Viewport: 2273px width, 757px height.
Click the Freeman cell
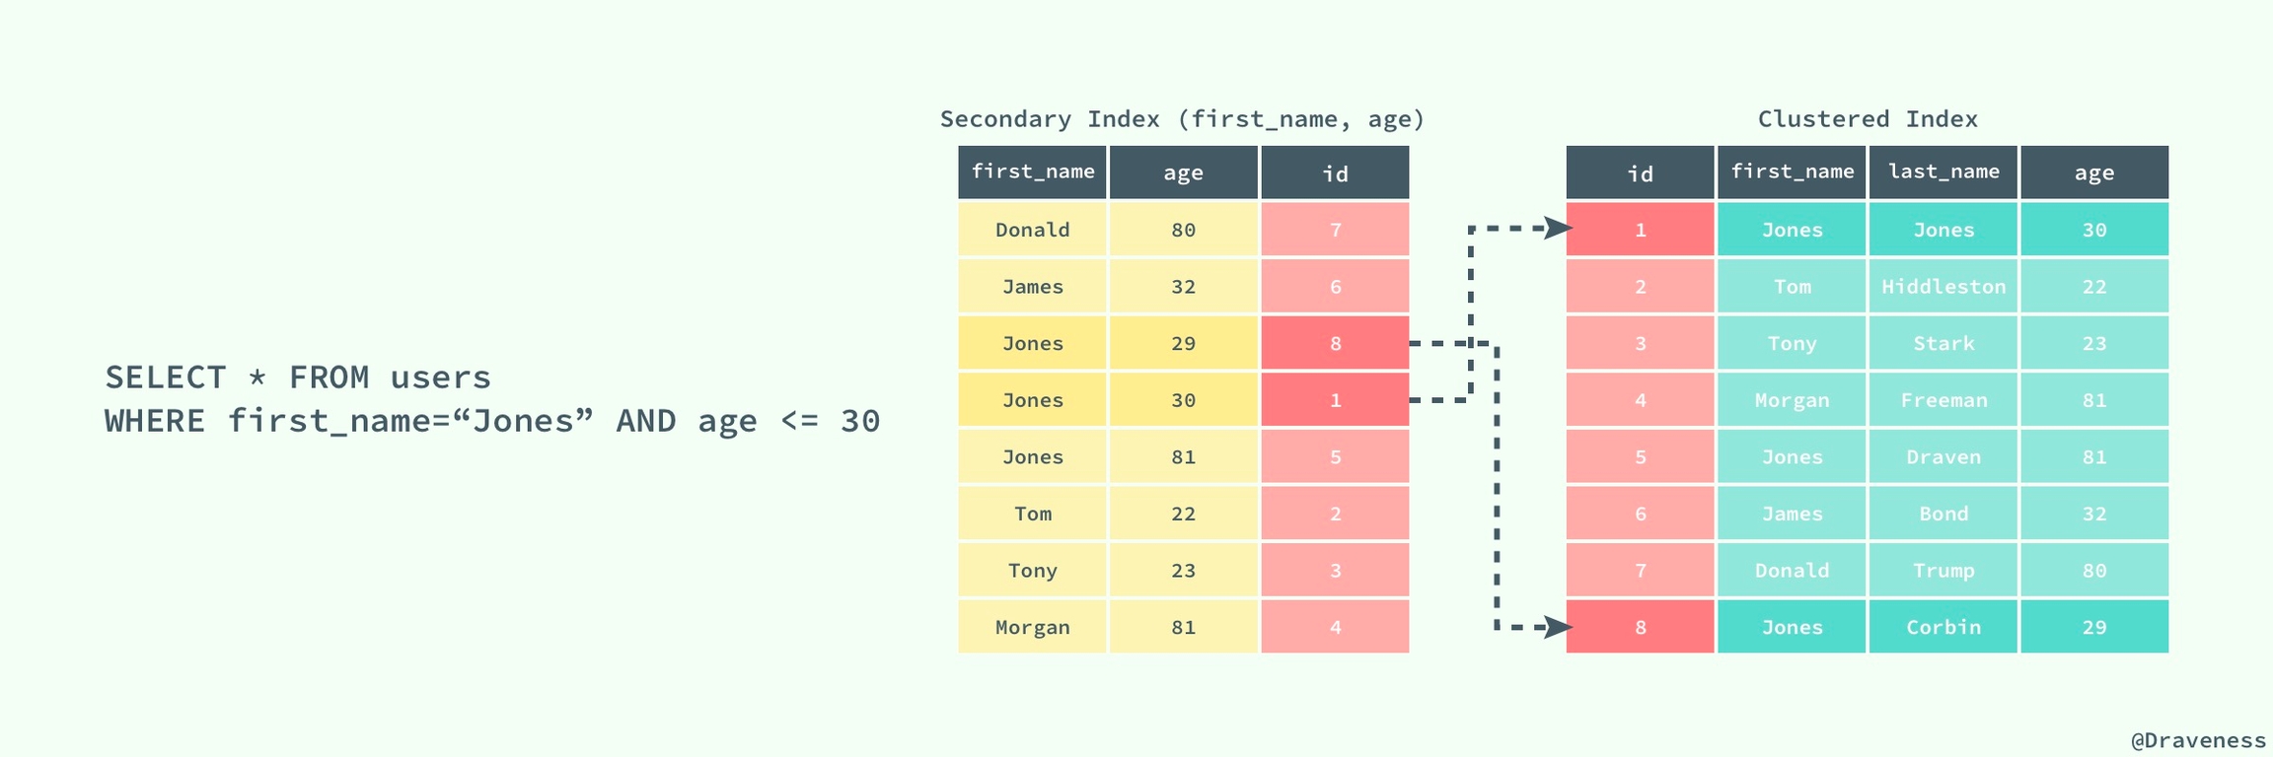point(1943,400)
